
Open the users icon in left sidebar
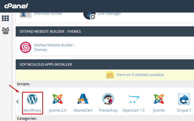click(5, 31)
